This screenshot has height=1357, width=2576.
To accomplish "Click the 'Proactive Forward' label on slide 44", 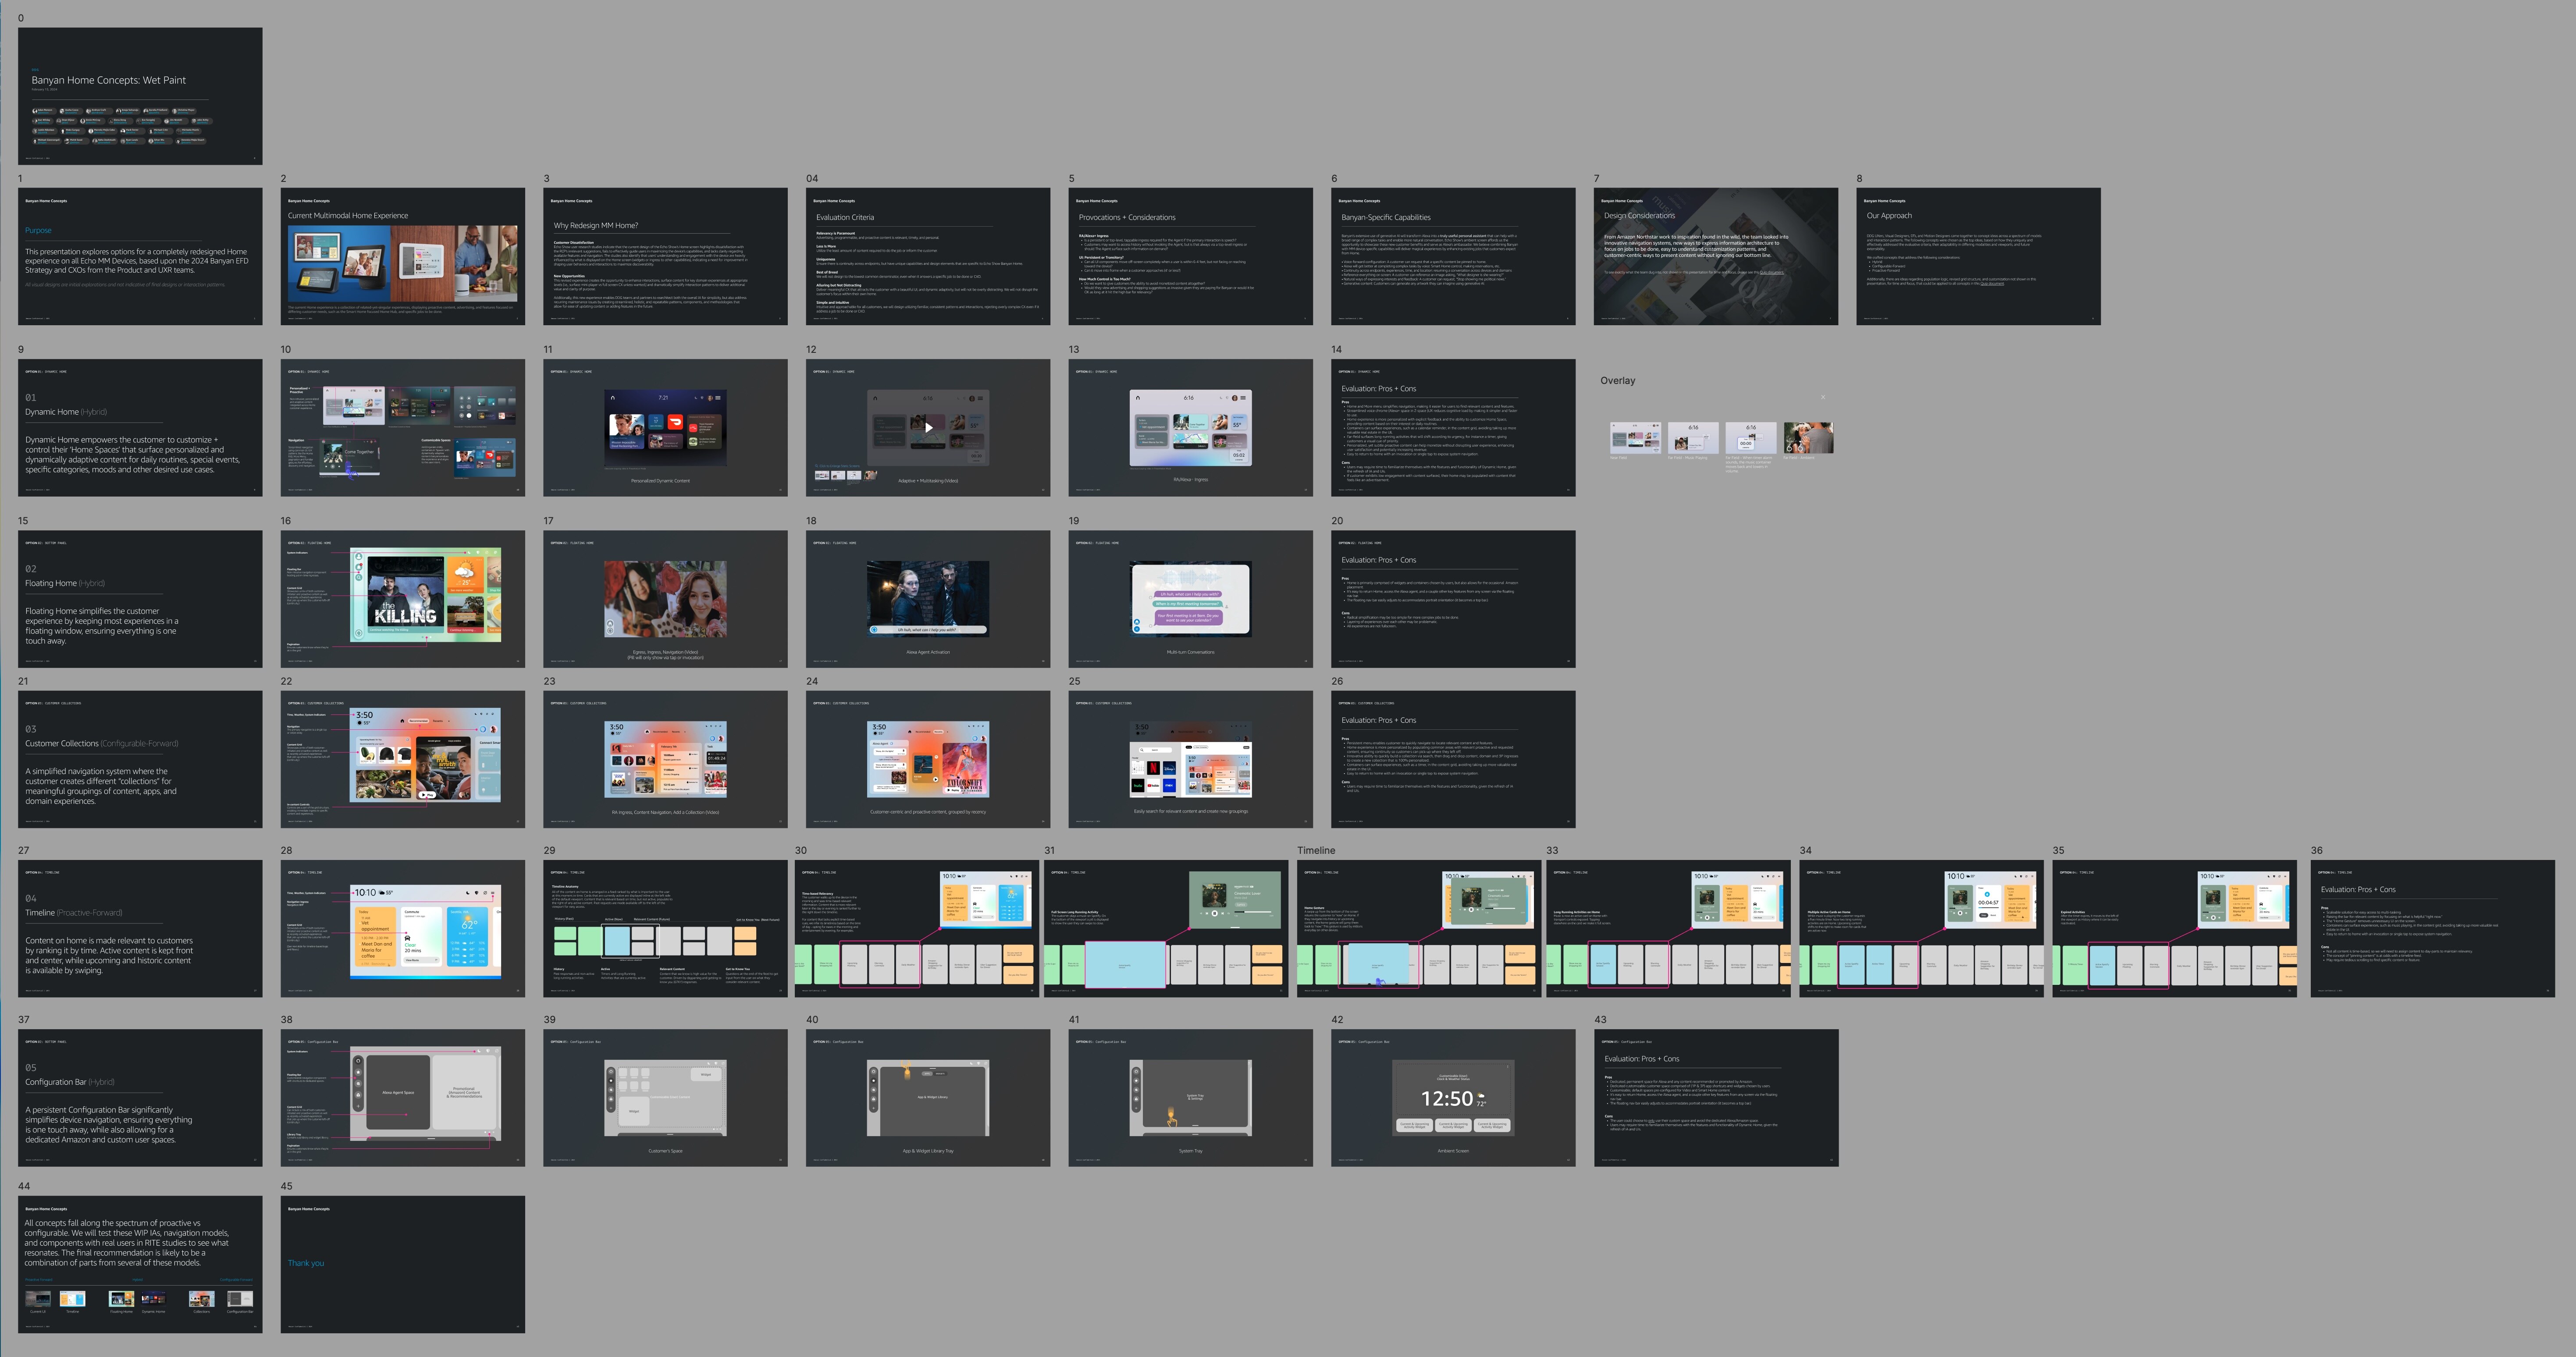I will pos(39,1280).
